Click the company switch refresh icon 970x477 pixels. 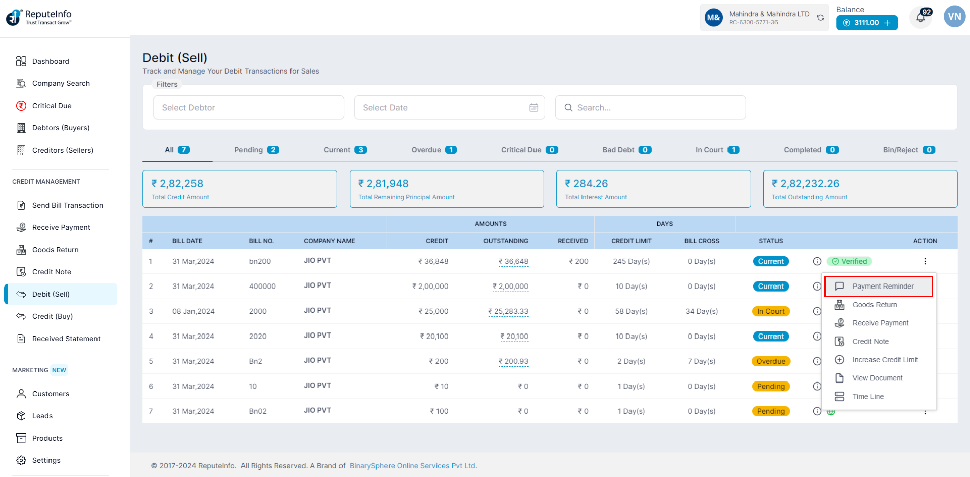click(x=821, y=18)
